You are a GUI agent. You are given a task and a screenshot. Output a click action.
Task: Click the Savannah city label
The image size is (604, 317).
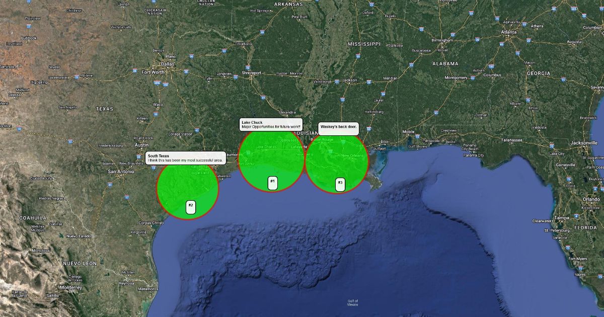[x=597, y=87]
